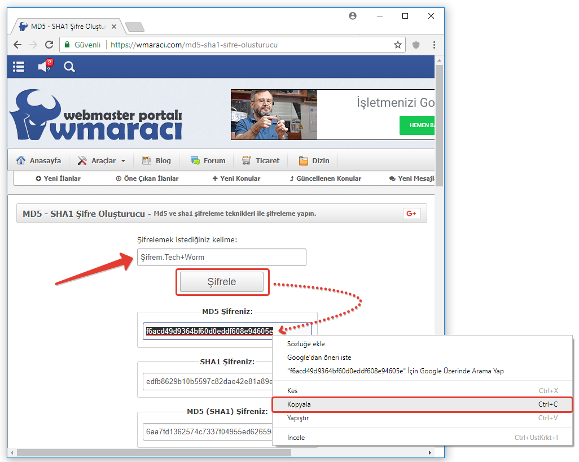Screen dimensions: 579x462
Task: Click the SHA1 Şifreniz output field
Action: (209, 381)
